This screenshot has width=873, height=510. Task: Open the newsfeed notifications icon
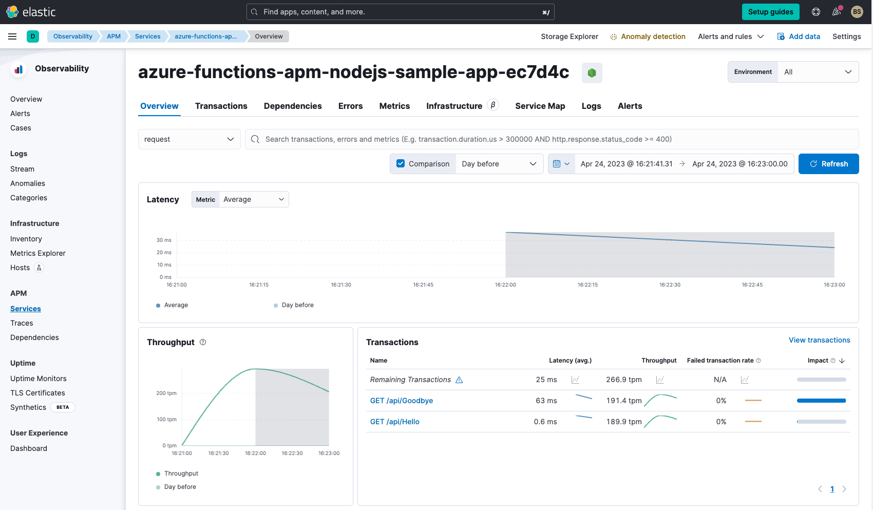837,12
